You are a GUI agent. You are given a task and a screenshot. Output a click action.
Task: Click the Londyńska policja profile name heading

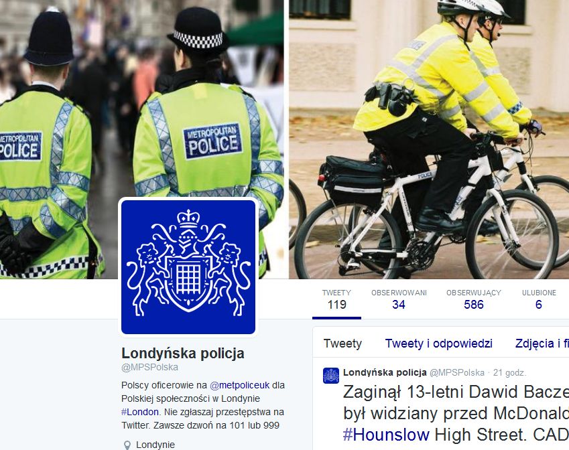183,353
